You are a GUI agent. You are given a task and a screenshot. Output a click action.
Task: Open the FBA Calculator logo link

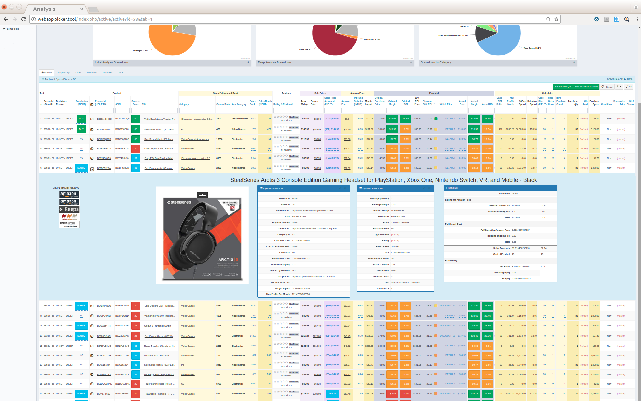(69, 224)
